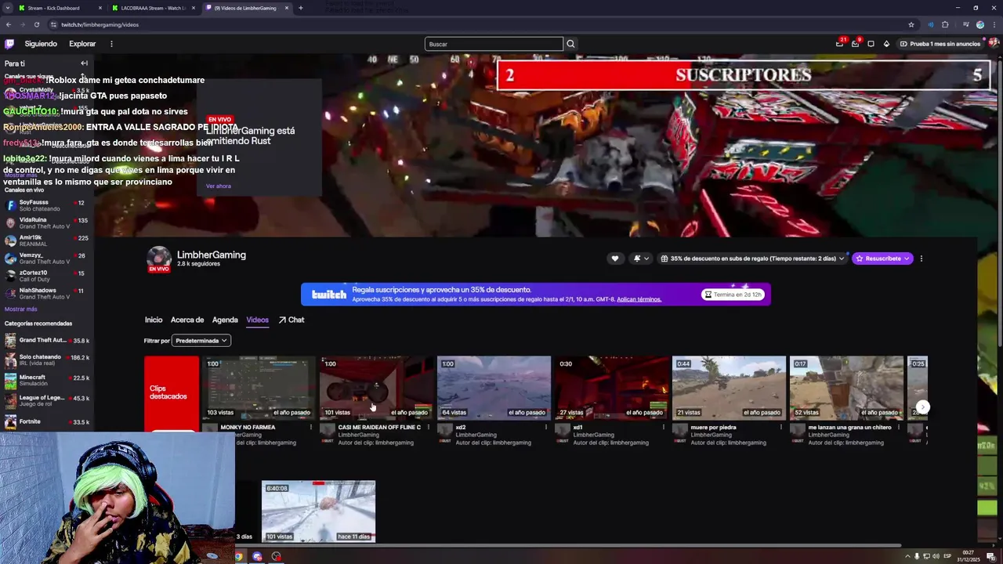Open zCortez10 Call of Duty channel
This screenshot has width=1003, height=564.
[x=47, y=276]
